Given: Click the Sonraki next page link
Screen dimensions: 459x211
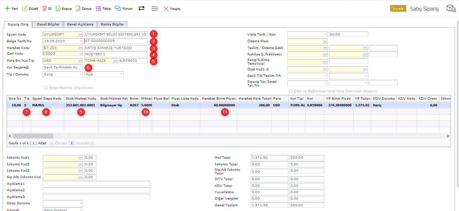Looking at the screenshot, I should coord(82,143).
